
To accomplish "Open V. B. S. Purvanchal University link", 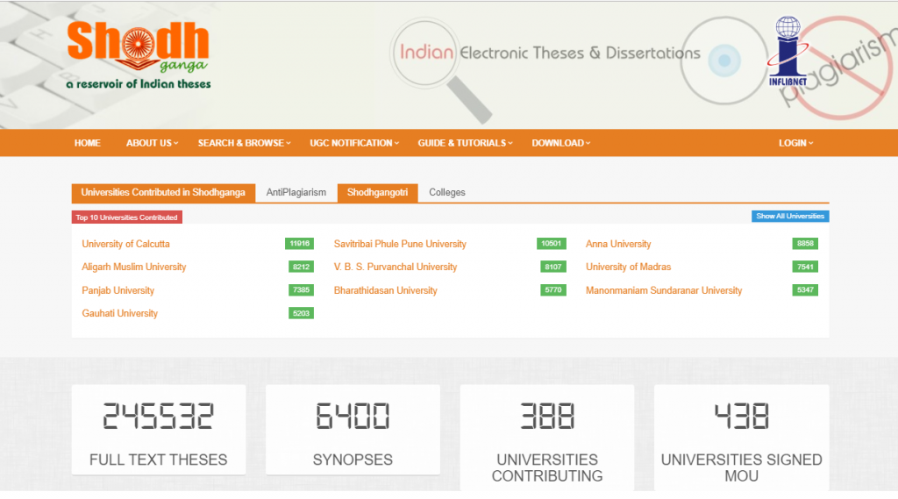I will click(396, 267).
